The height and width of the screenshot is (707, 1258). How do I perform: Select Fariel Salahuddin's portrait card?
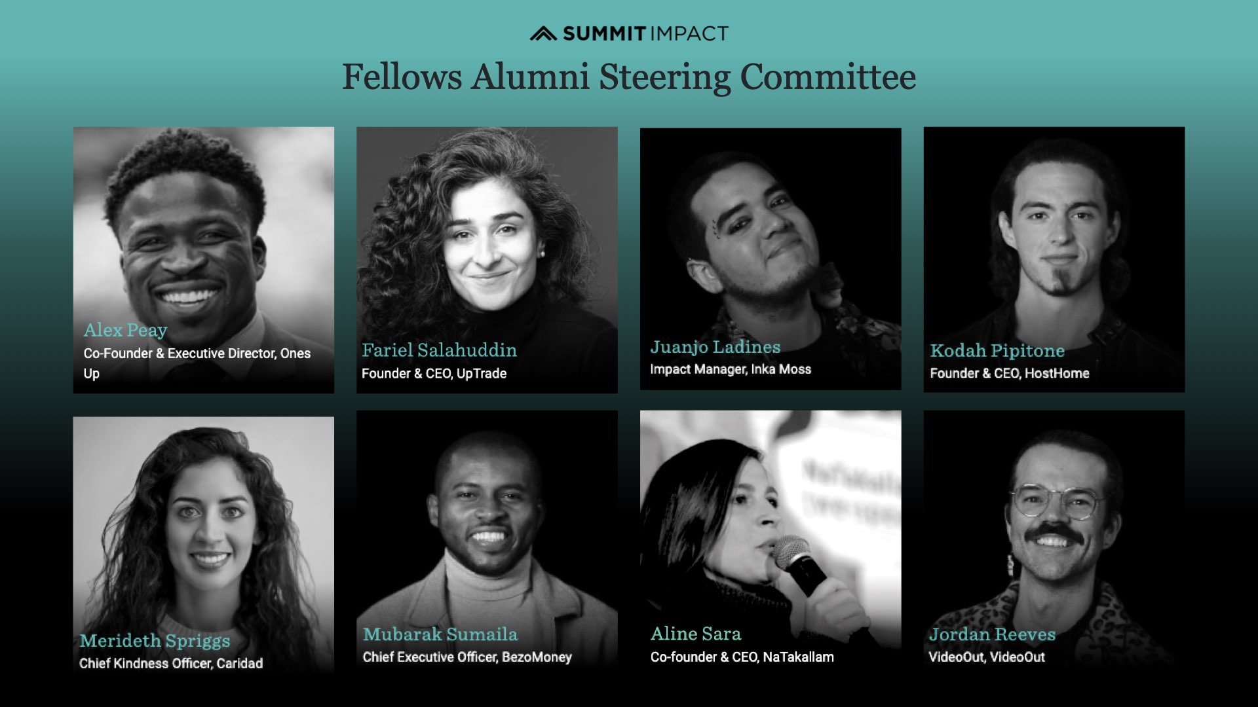pos(487,260)
